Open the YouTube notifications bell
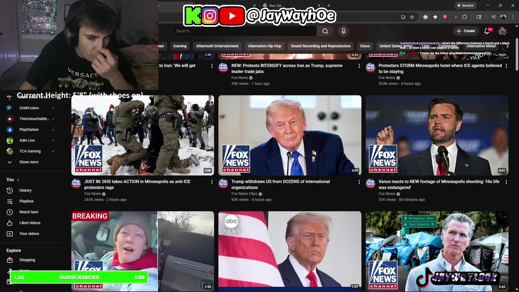The image size is (519, 292). click(x=487, y=31)
